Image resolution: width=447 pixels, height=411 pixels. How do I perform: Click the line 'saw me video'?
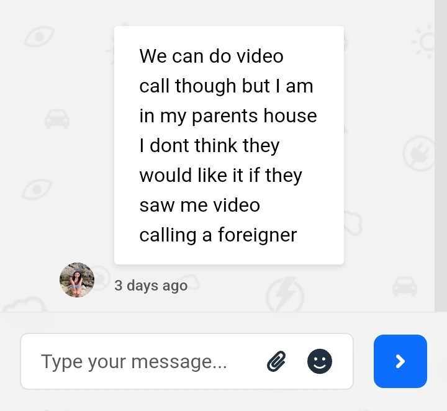coord(199,205)
